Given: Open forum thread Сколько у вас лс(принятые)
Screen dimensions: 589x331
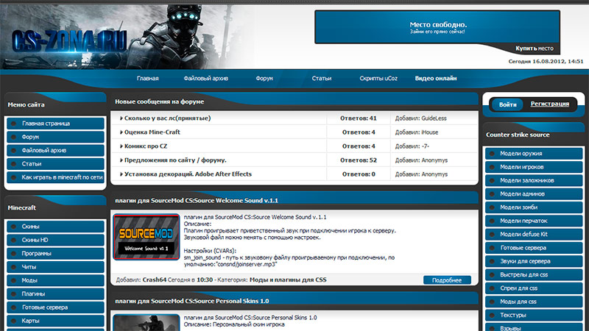Looking at the screenshot, I should 168,118.
